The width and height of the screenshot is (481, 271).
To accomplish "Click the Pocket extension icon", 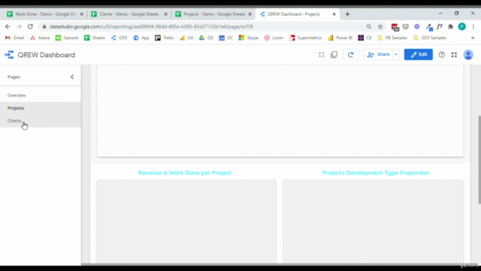I will [406, 27].
